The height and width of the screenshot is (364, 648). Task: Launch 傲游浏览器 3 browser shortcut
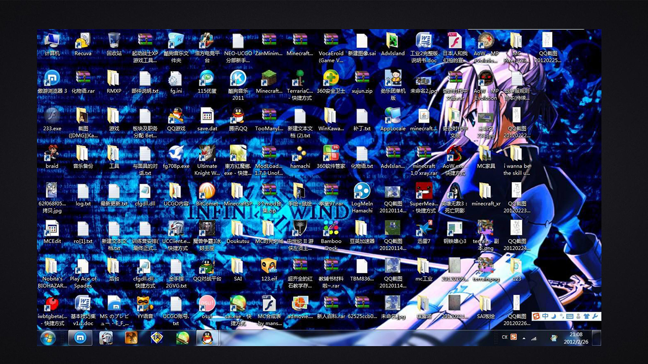point(52,82)
